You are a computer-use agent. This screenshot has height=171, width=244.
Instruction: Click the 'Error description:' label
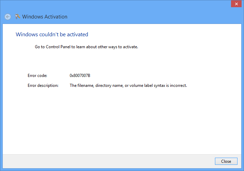pyautogui.click(x=43, y=85)
